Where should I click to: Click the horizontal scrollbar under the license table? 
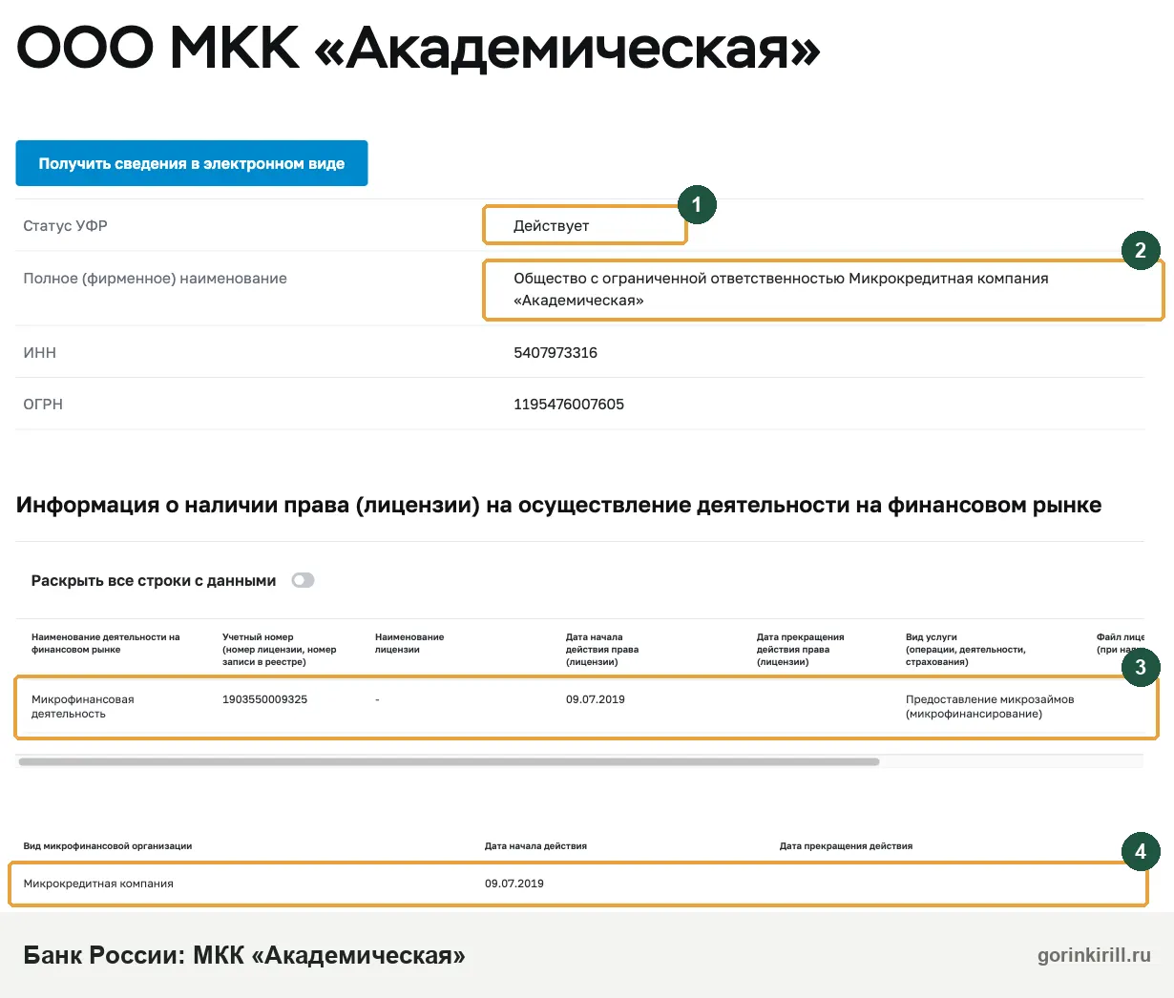(x=449, y=761)
